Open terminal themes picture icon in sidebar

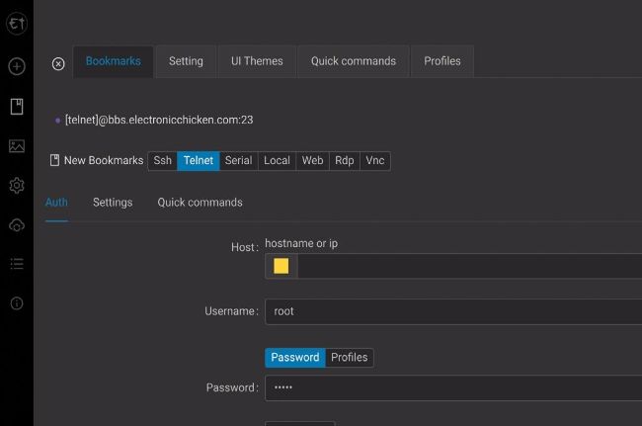point(17,146)
